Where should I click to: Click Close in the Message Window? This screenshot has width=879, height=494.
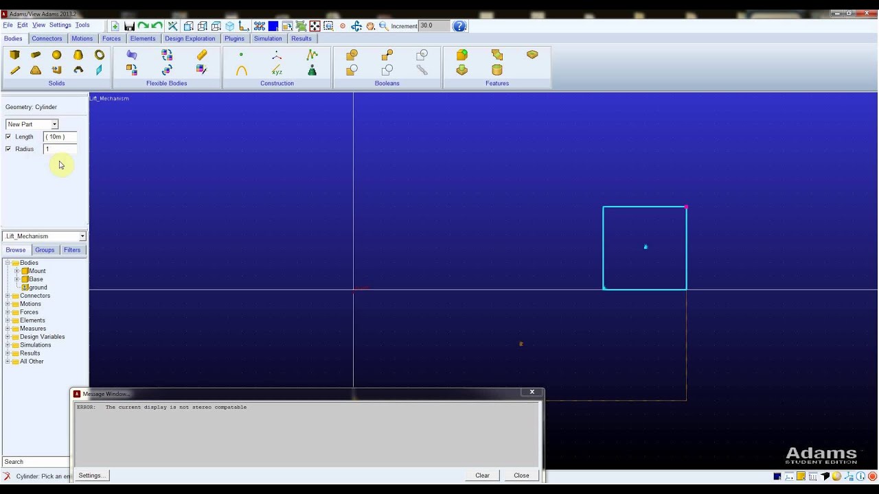521,475
